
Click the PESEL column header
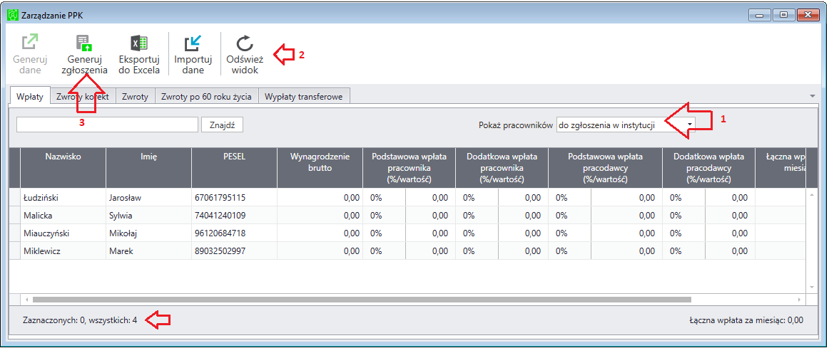pos(234,168)
